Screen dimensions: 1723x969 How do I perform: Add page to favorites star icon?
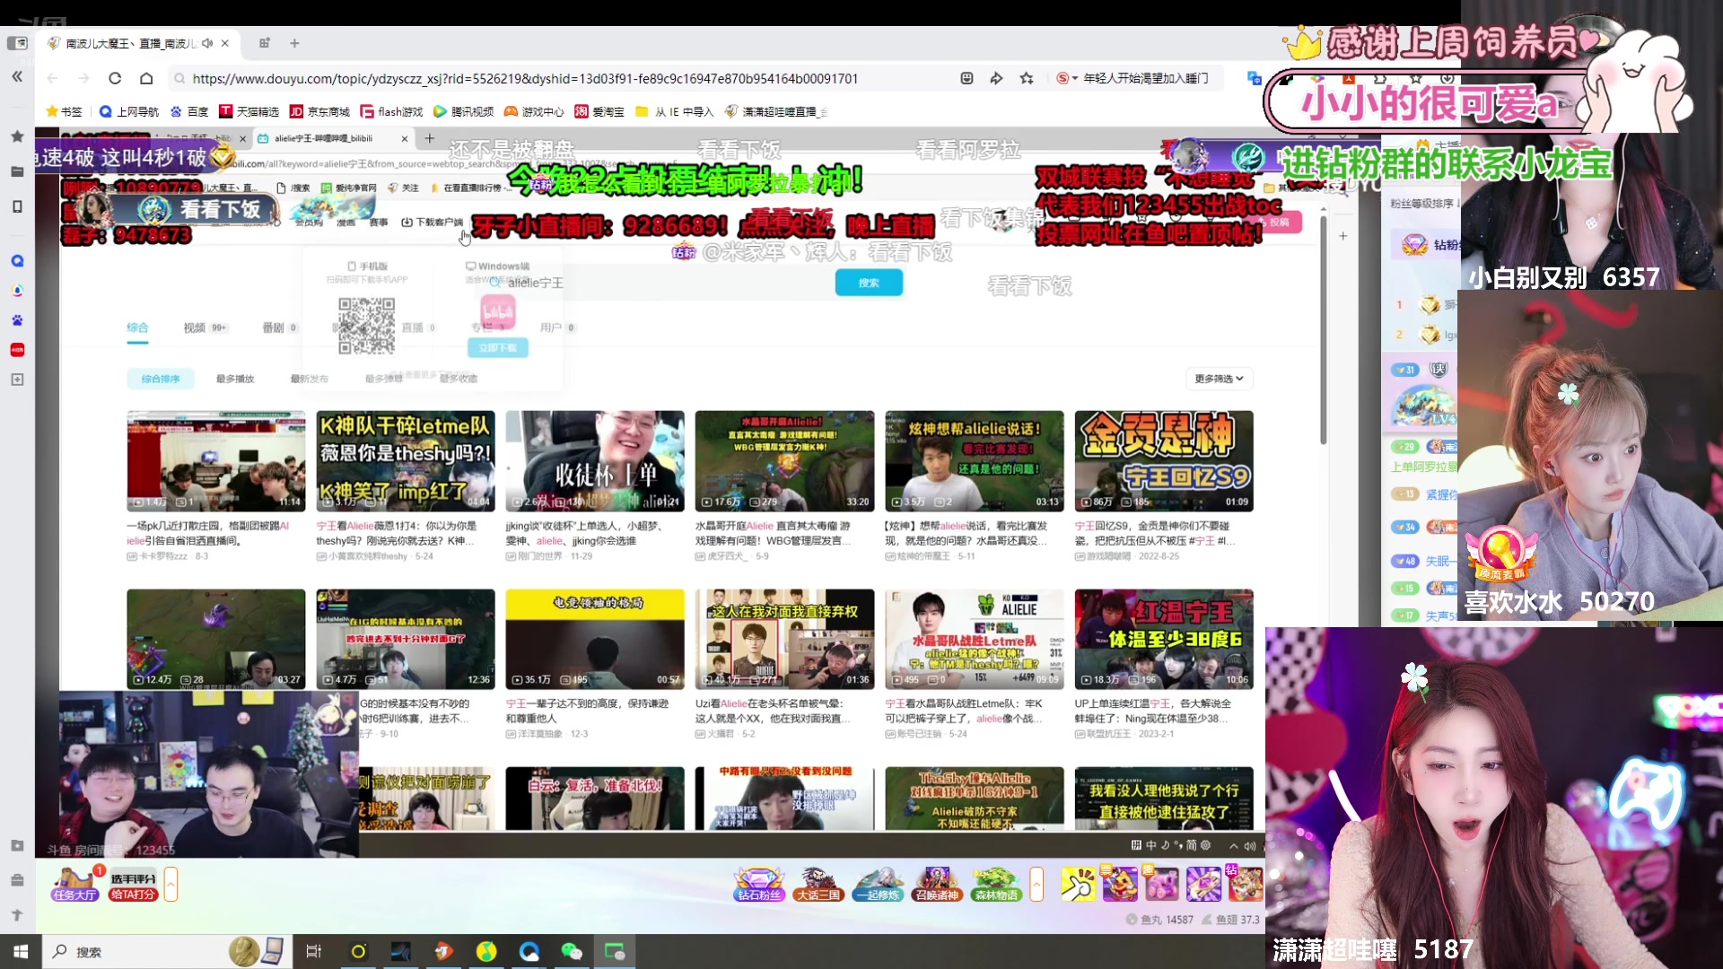(x=1027, y=79)
